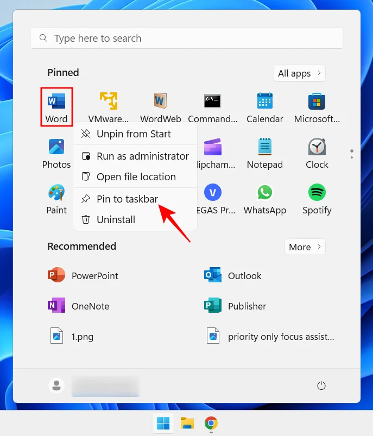
Task: Open the Clock app
Action: [x=317, y=153]
